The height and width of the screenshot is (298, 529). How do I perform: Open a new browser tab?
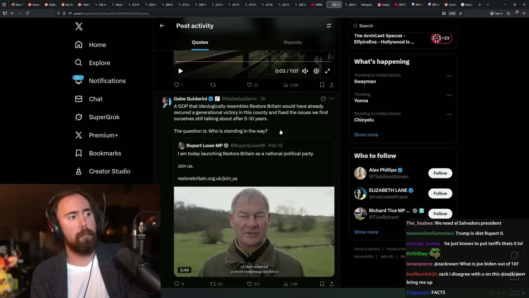[x=479, y=5]
